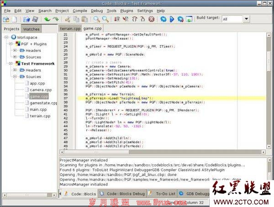
Task: Expand Headers under Test Framework
Action: [15, 70]
